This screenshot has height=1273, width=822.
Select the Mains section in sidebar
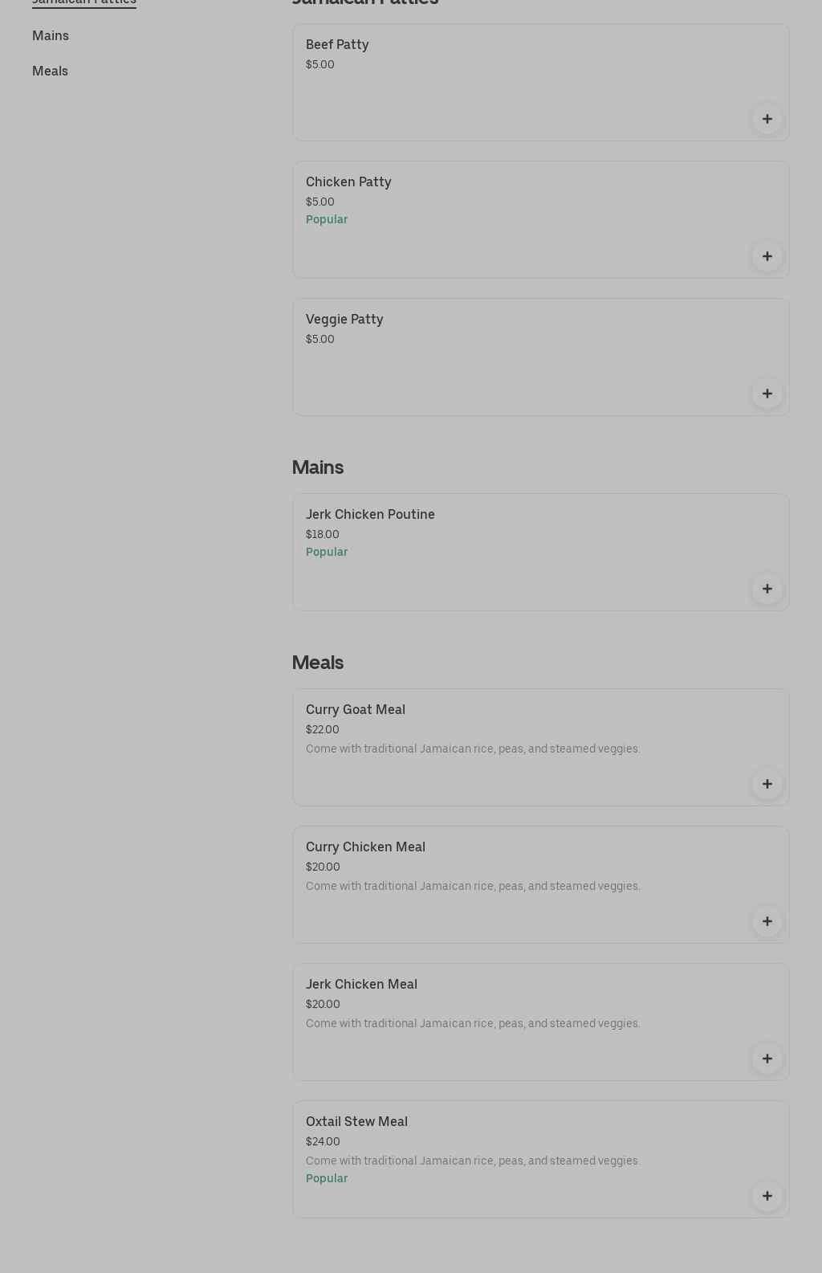50,35
